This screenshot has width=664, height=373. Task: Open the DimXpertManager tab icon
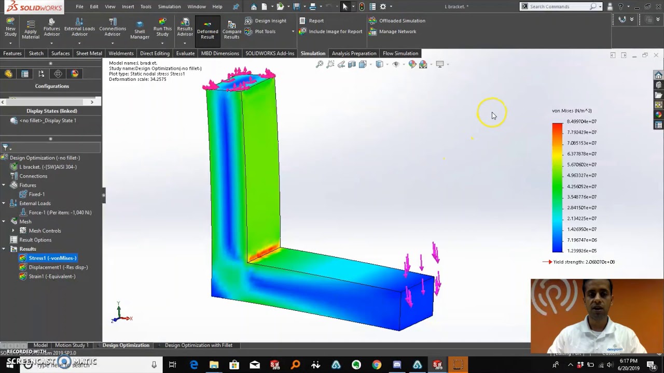pyautogui.click(x=58, y=74)
